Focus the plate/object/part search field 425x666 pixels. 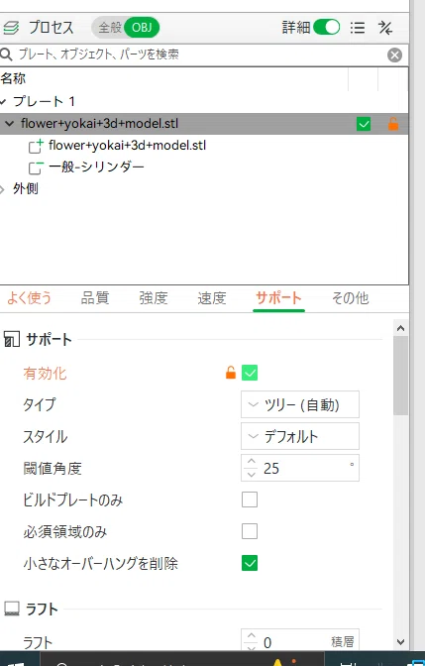tap(199, 55)
